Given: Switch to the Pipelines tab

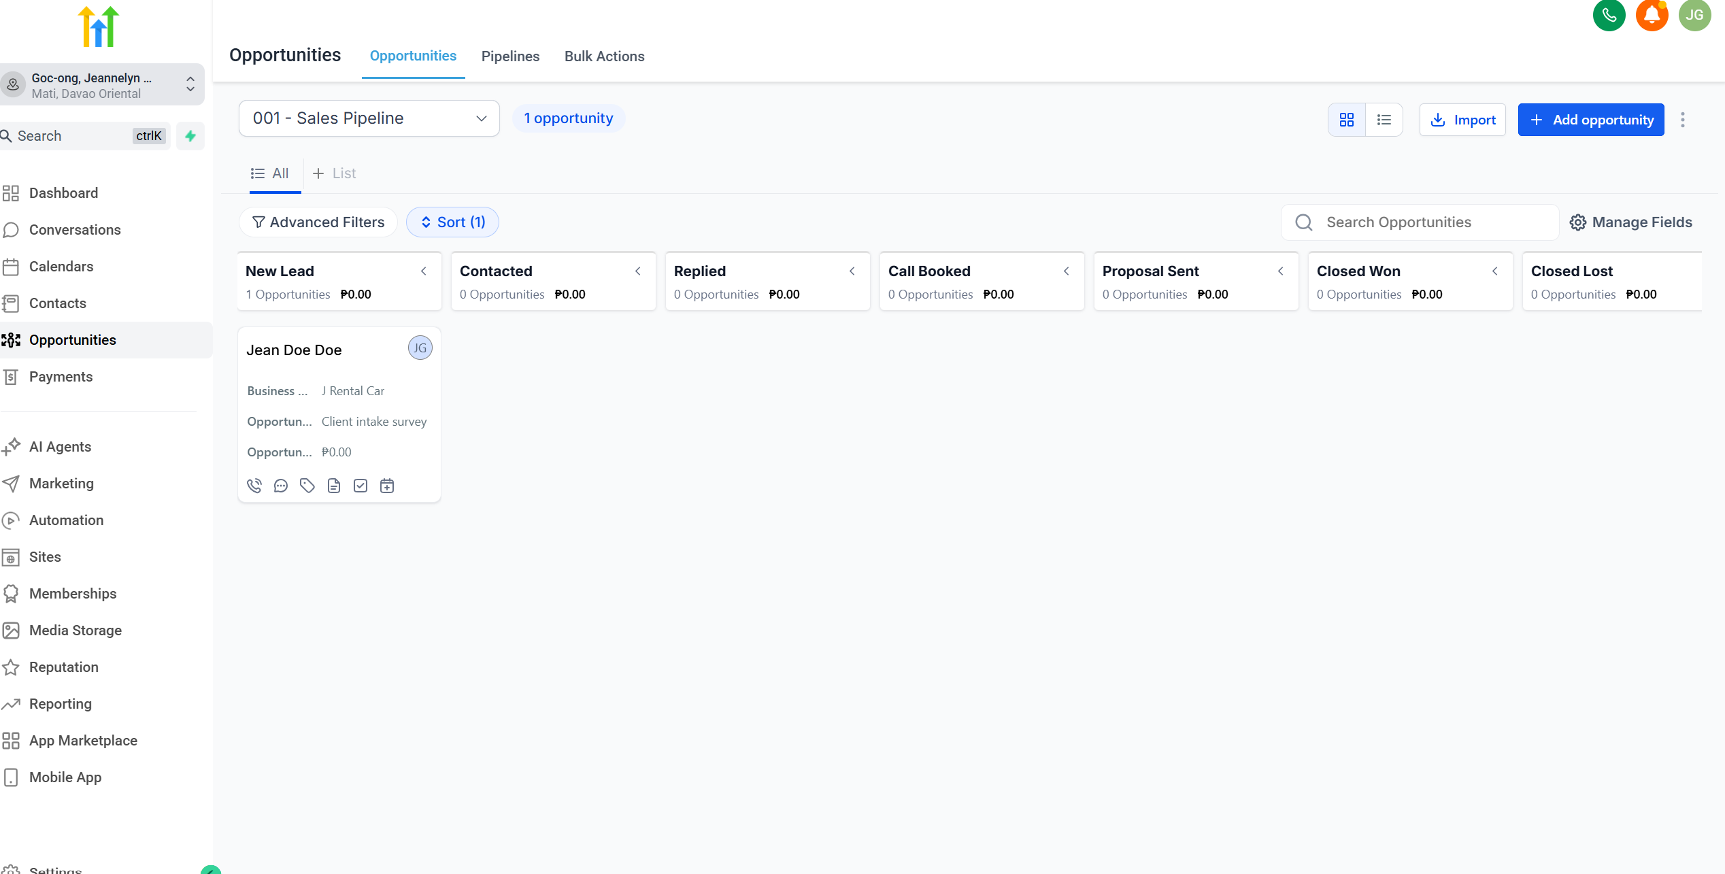Looking at the screenshot, I should [510, 56].
